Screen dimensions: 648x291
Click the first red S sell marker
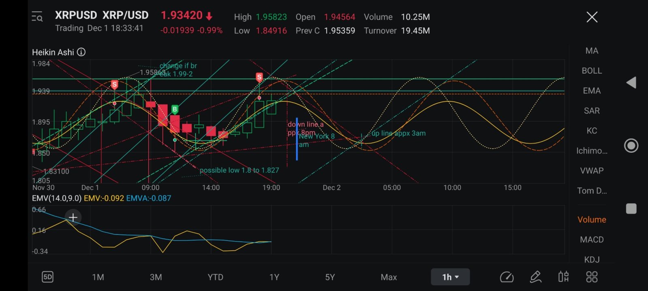[x=115, y=84]
